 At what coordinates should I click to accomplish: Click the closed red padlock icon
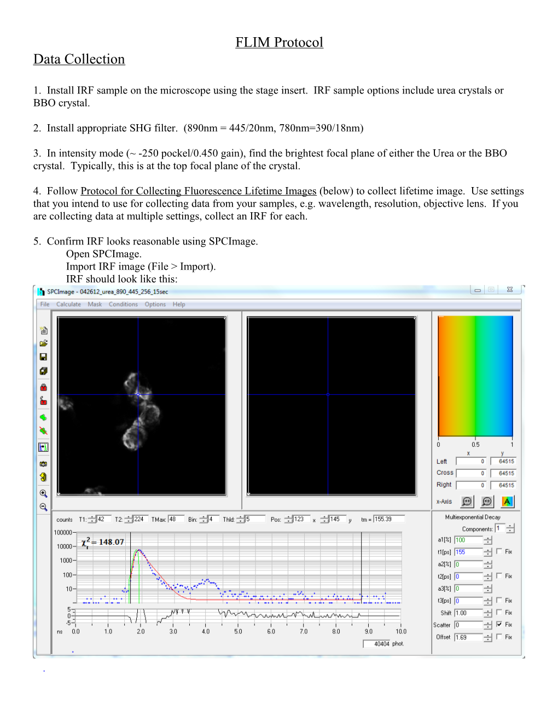(x=43, y=387)
